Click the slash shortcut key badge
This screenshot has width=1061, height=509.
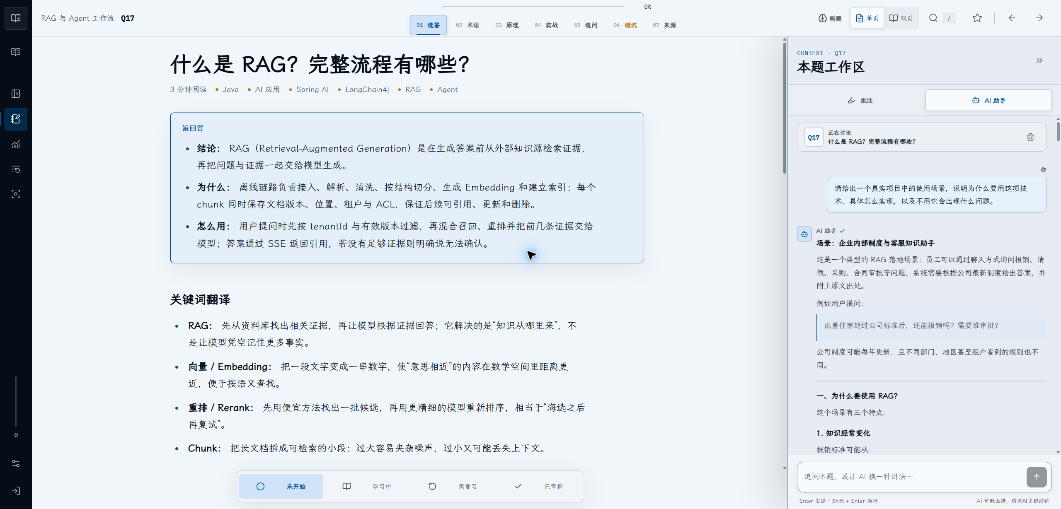949,18
